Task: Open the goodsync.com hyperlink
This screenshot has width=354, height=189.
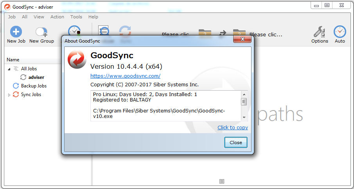Action: [x=125, y=76]
